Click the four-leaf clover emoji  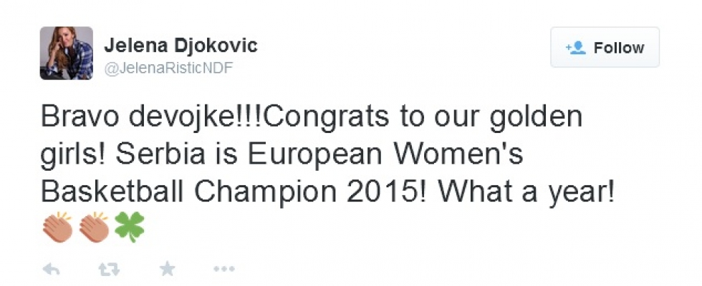pyautogui.click(x=129, y=227)
